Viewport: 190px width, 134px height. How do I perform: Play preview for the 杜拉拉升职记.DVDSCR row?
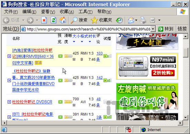click(60, 102)
